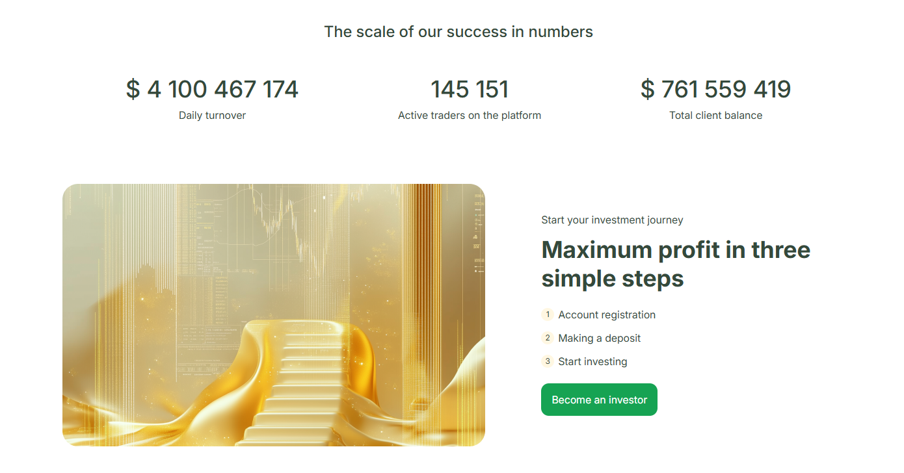The width and height of the screenshot is (904, 473).
Task: Click the $ 761 559 419 figure
Action: click(x=715, y=90)
